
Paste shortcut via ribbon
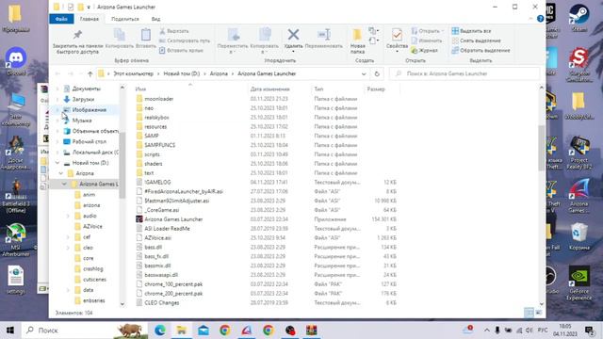181,50
